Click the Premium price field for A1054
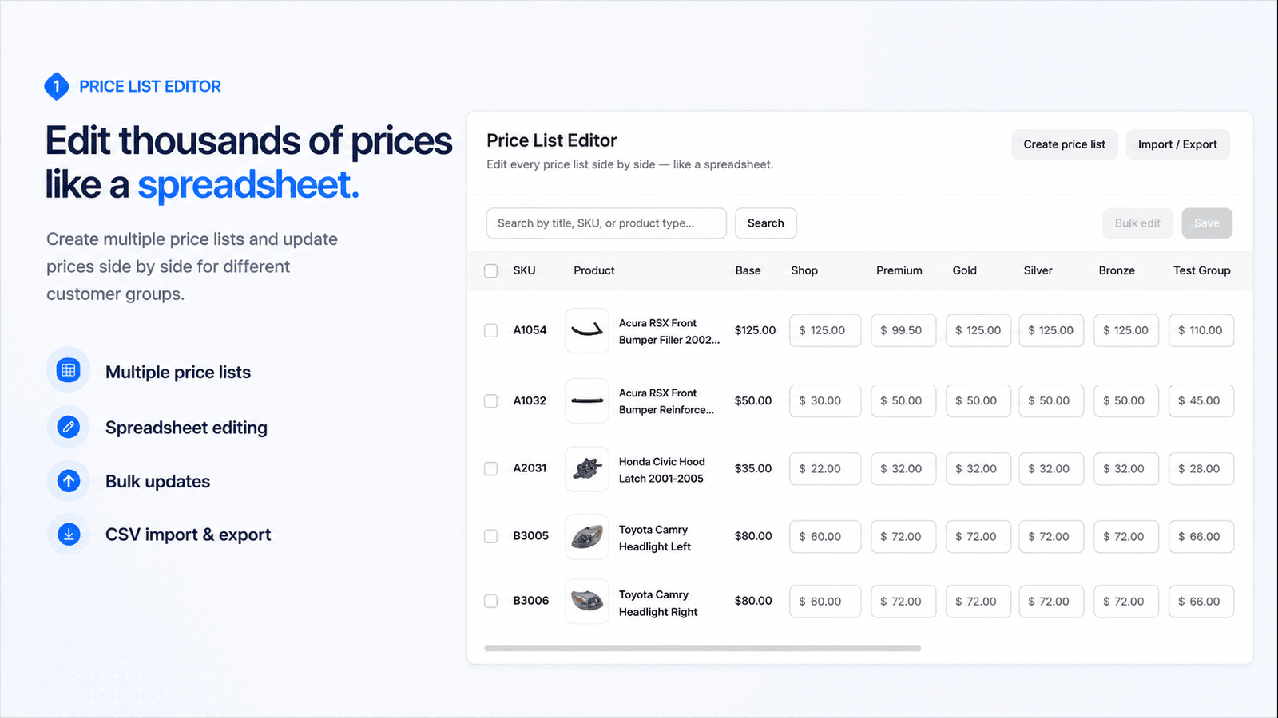The image size is (1278, 718). click(x=903, y=330)
